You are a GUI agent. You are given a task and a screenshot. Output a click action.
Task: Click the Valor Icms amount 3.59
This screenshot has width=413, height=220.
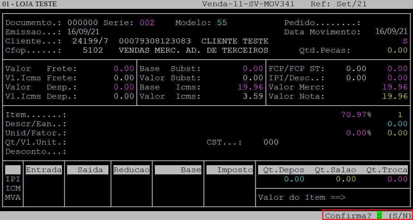(254, 96)
